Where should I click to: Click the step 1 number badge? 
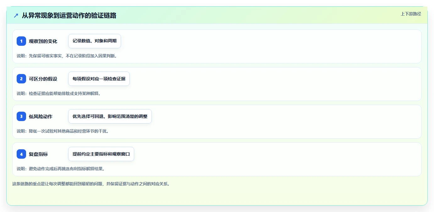[21, 41]
